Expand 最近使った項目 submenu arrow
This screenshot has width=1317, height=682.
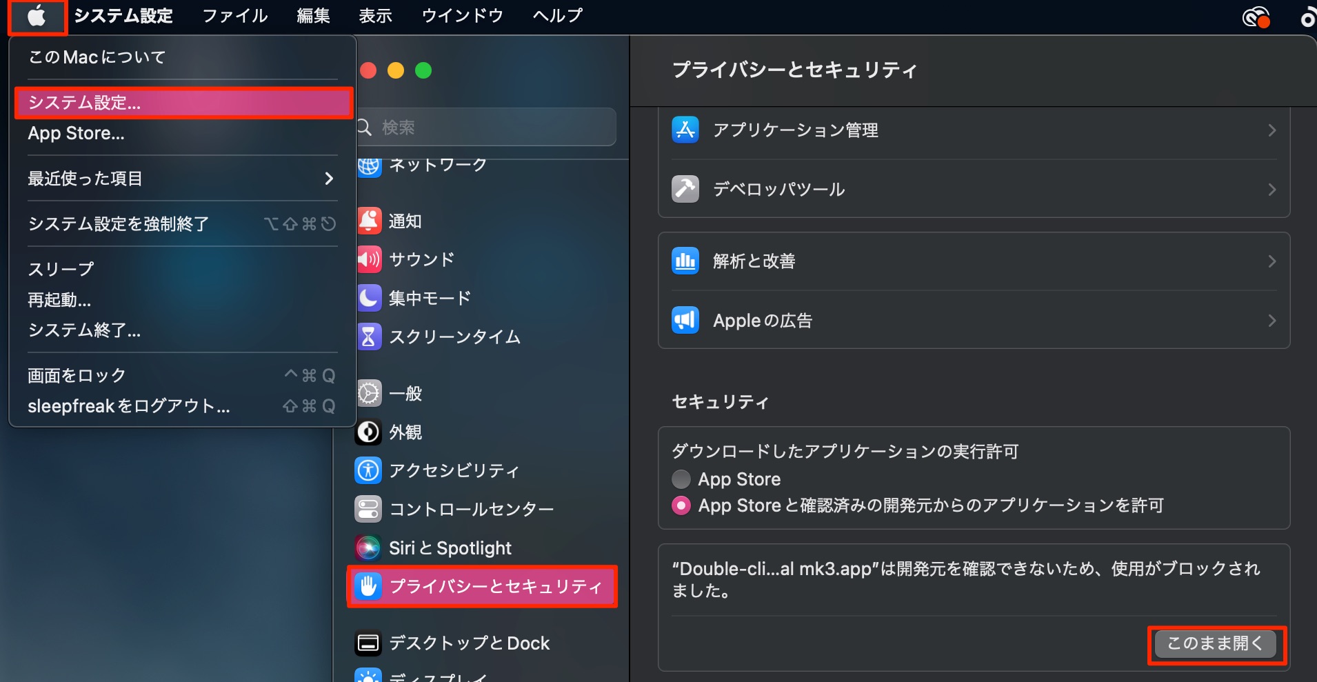click(x=329, y=179)
